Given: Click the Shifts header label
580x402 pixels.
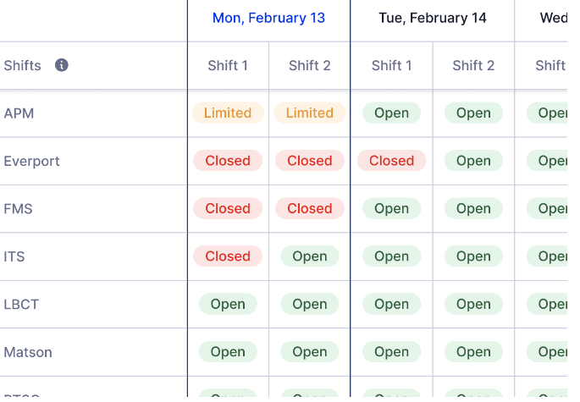Looking at the screenshot, I should point(22,65).
